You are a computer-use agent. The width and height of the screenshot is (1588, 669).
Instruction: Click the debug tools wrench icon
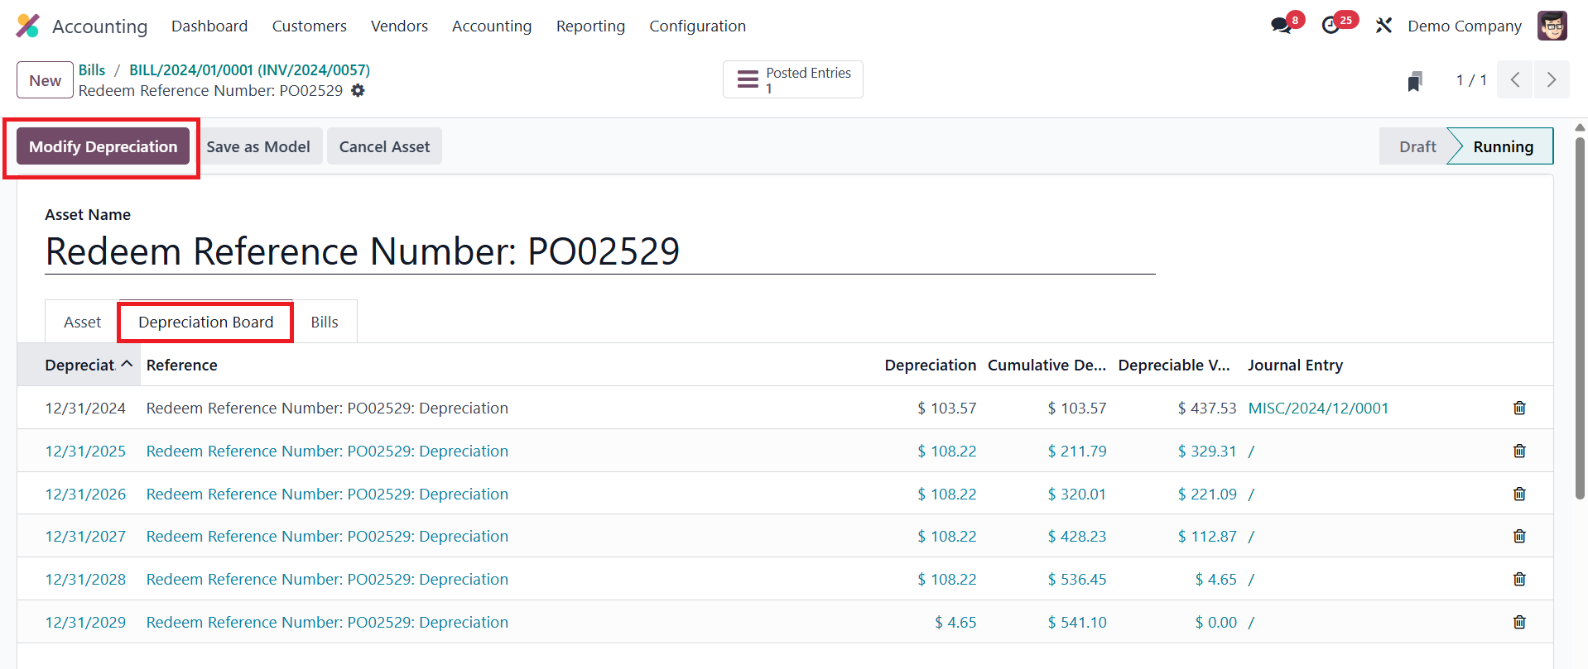[x=1383, y=26]
